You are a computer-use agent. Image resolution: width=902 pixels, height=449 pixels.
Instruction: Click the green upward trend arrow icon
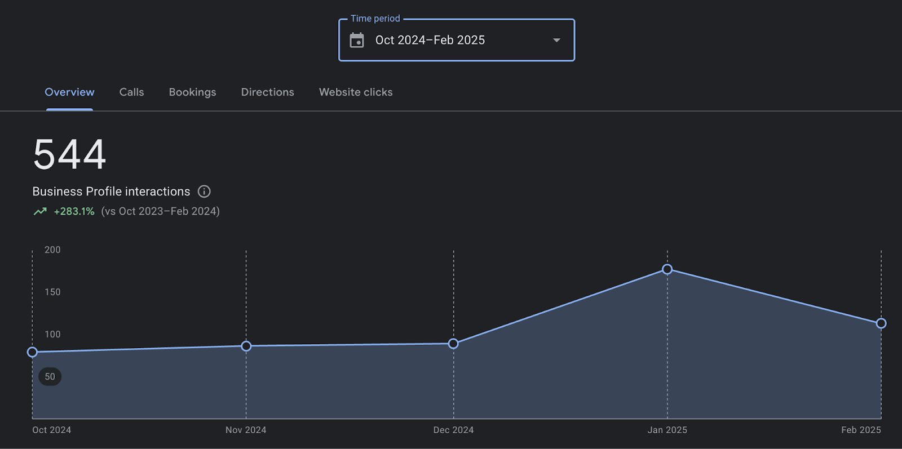[40, 212]
